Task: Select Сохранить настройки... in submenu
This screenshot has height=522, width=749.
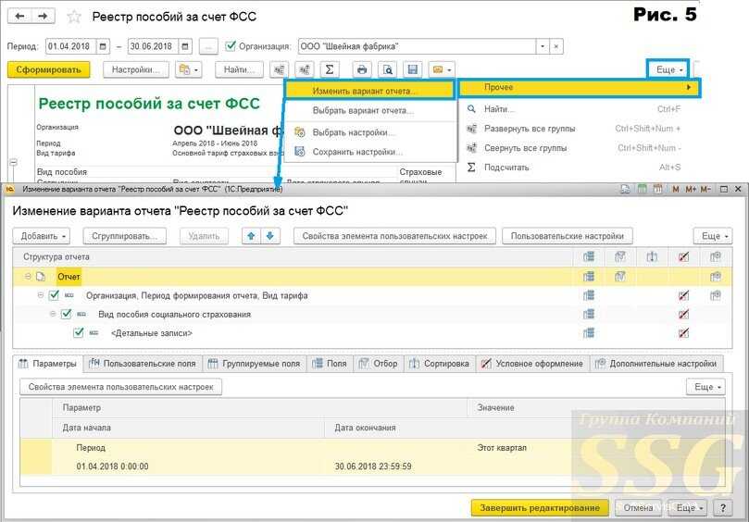Action: click(369, 152)
